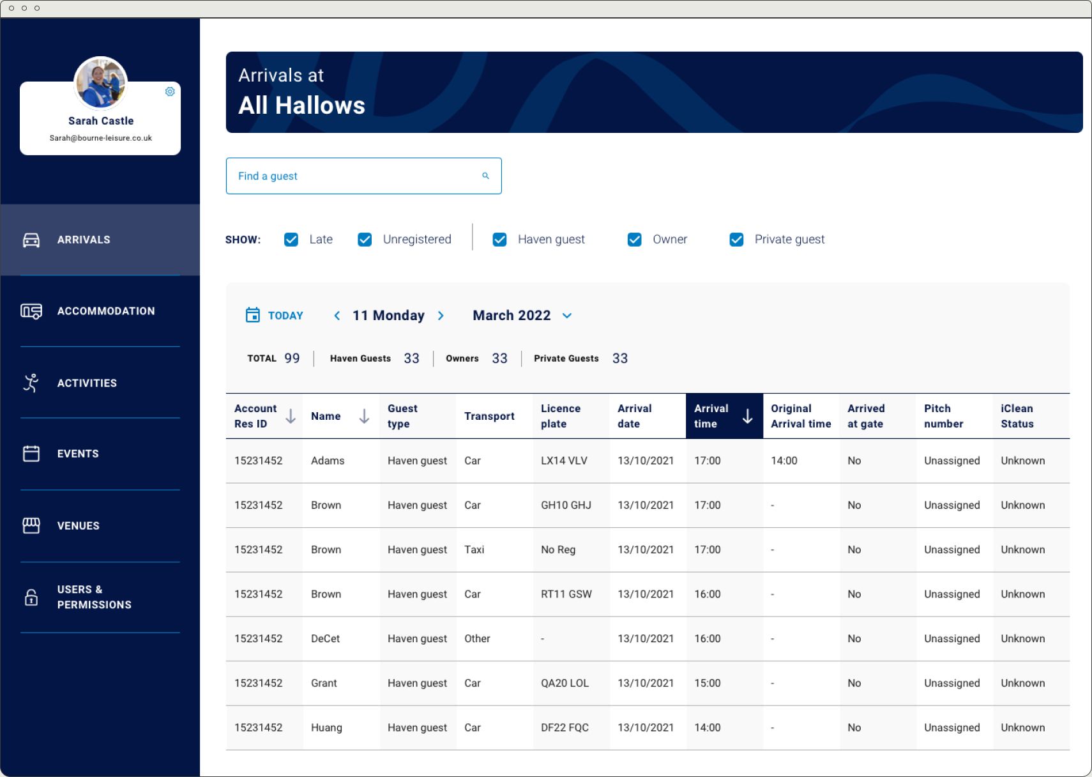Open the Events menu item

point(100,454)
